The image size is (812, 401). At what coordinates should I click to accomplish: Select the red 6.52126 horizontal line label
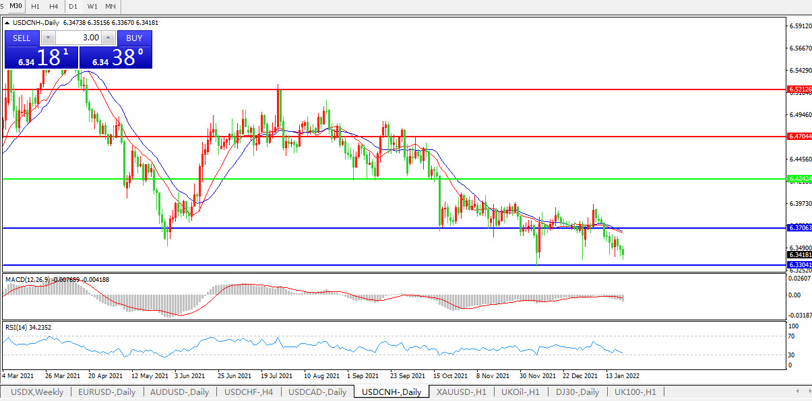coord(799,89)
